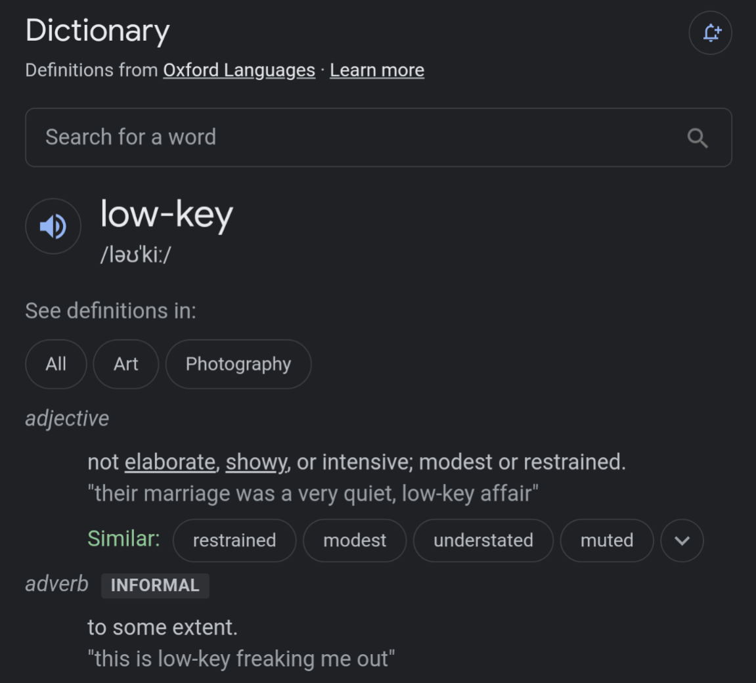Select the All definitions filter
The image size is (756, 683).
[56, 364]
